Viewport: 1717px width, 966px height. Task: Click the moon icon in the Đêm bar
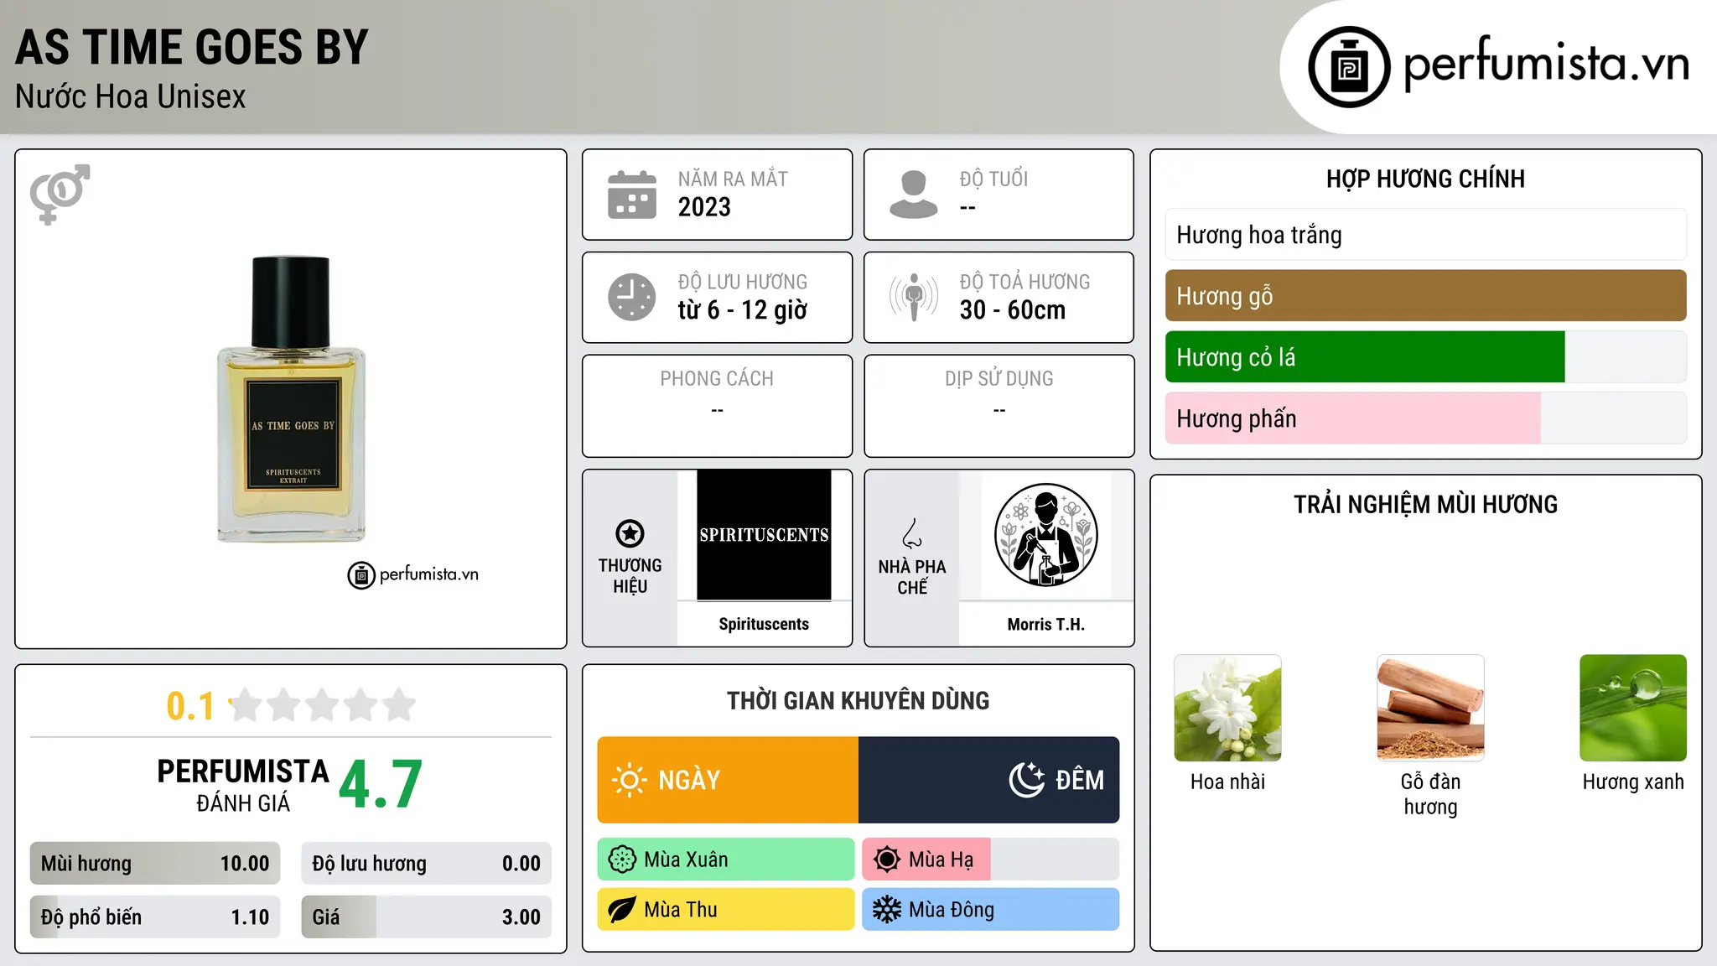click(x=1027, y=780)
